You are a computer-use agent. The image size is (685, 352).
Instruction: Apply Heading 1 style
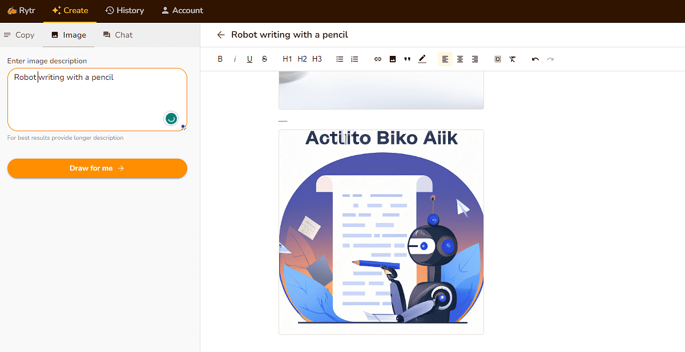(287, 59)
